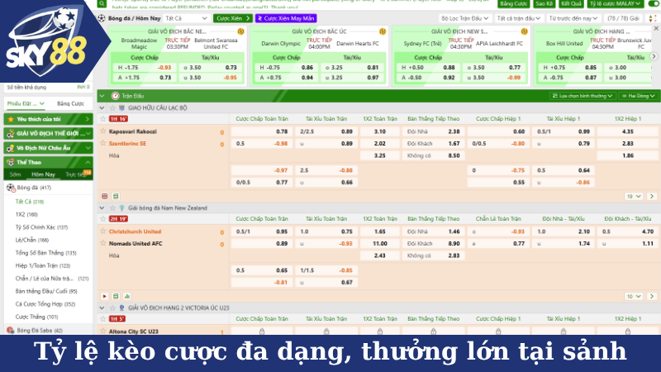
Task: Favorite the GIAO HỮU CÂU LẠC BỘ league star
Action: coord(112,108)
